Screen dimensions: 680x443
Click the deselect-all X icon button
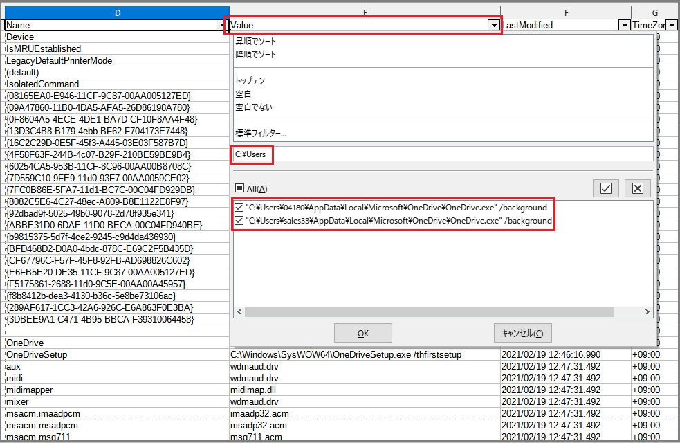(638, 188)
